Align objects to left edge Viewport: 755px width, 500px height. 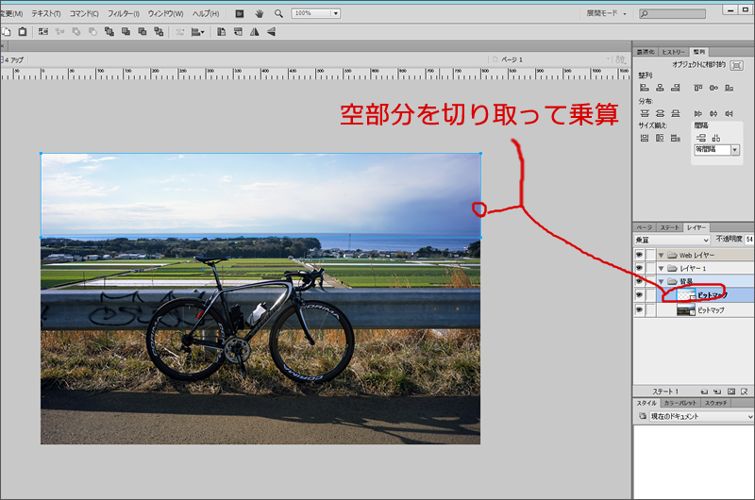click(x=645, y=88)
